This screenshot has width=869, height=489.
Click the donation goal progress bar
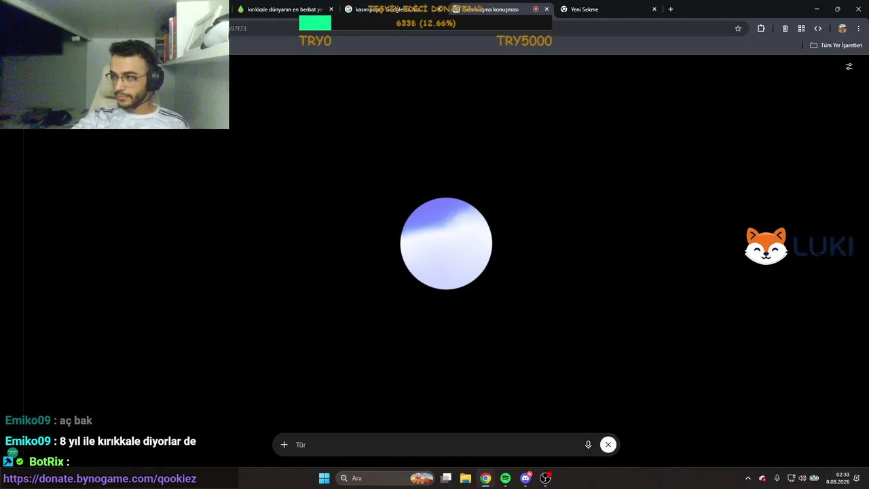(425, 23)
